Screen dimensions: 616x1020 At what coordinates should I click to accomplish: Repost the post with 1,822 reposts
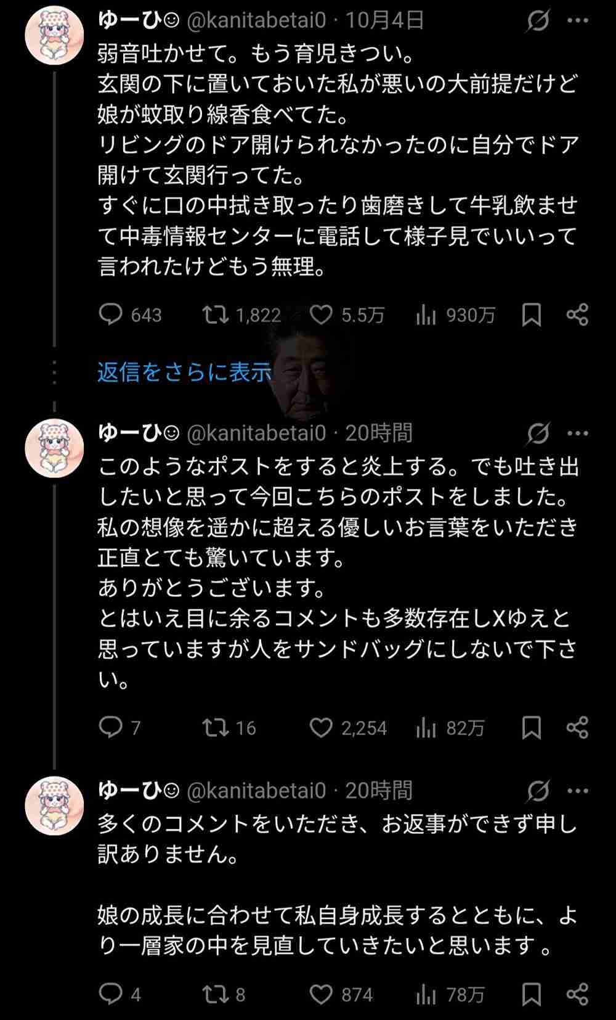tap(215, 315)
